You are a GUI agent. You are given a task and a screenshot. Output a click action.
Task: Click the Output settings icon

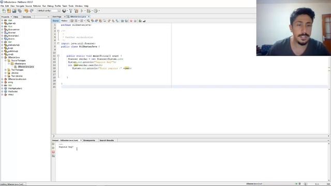coord(53,156)
